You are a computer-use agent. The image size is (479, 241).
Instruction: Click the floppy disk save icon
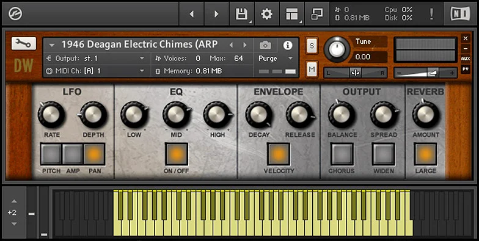click(x=241, y=13)
